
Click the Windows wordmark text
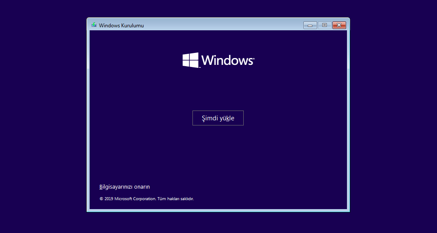point(227,61)
